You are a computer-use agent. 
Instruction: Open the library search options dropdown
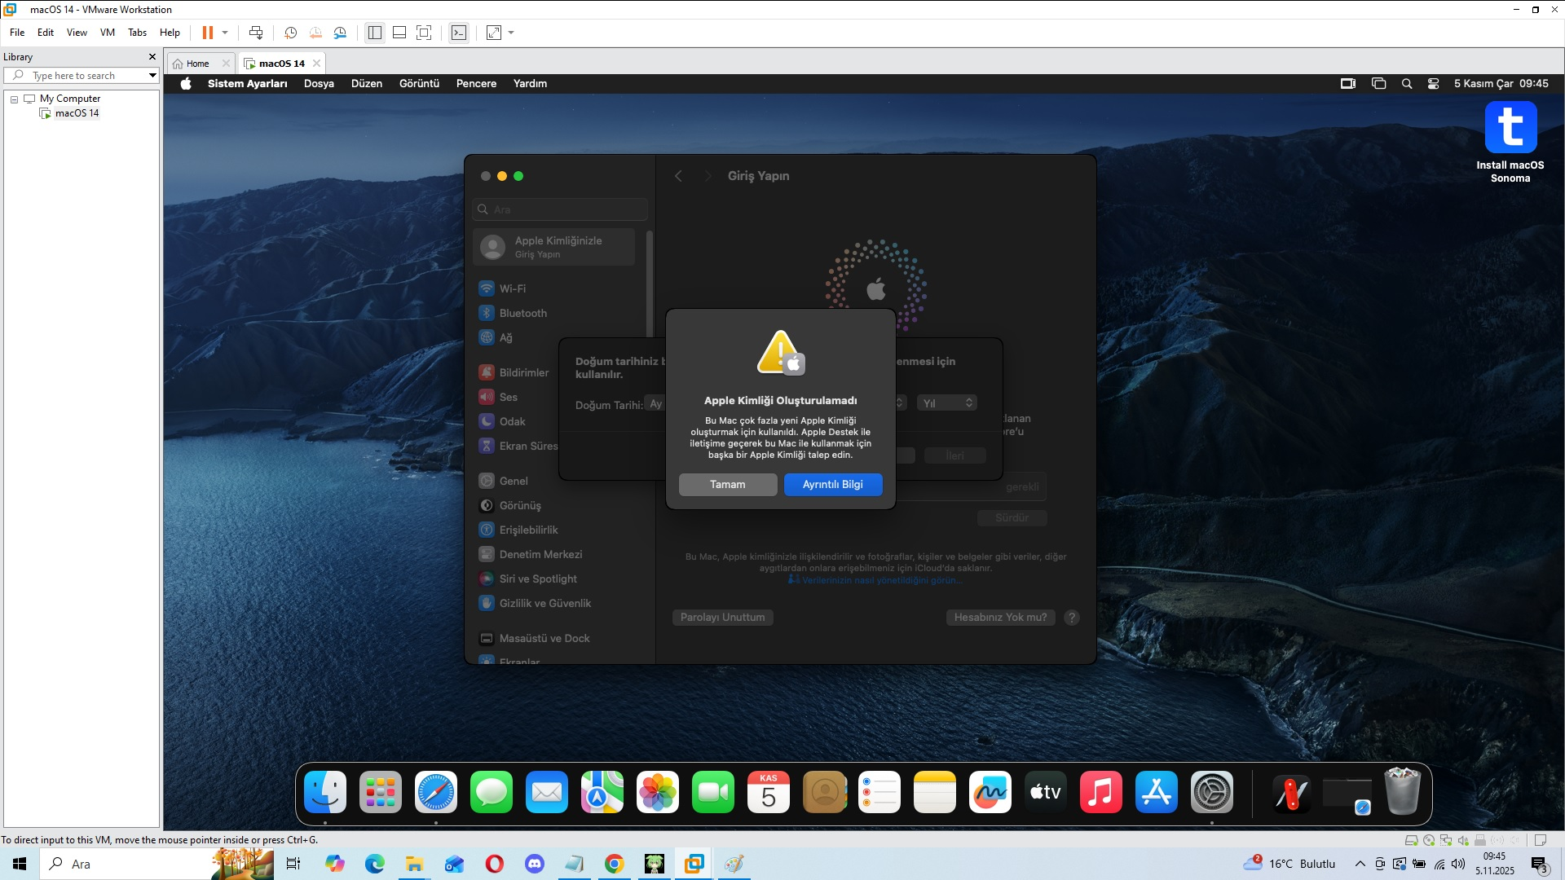click(x=152, y=76)
